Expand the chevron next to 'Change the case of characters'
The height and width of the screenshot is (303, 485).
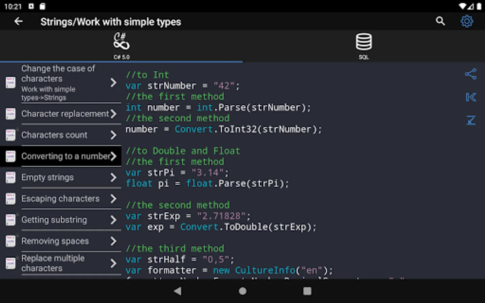point(114,83)
